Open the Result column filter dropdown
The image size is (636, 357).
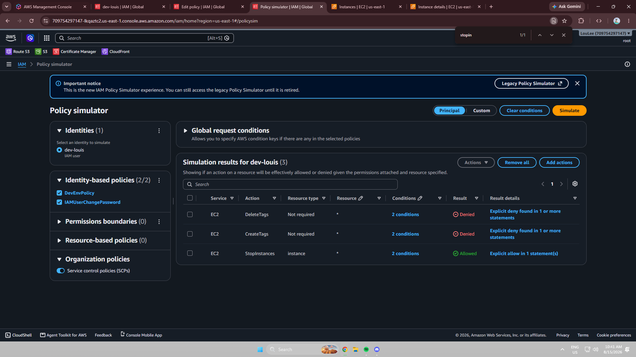tap(476, 198)
